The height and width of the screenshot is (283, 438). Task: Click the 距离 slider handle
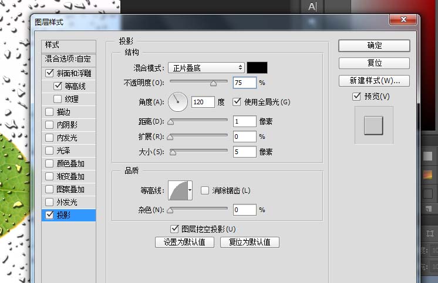(x=171, y=122)
